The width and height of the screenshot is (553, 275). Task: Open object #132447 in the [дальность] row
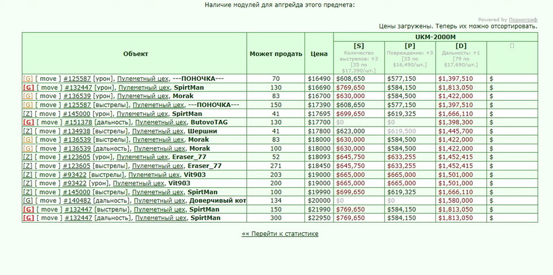(x=78, y=218)
